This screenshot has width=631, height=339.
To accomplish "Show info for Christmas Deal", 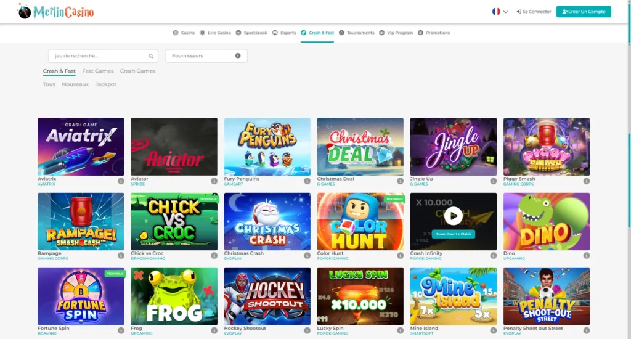I will click(x=400, y=181).
